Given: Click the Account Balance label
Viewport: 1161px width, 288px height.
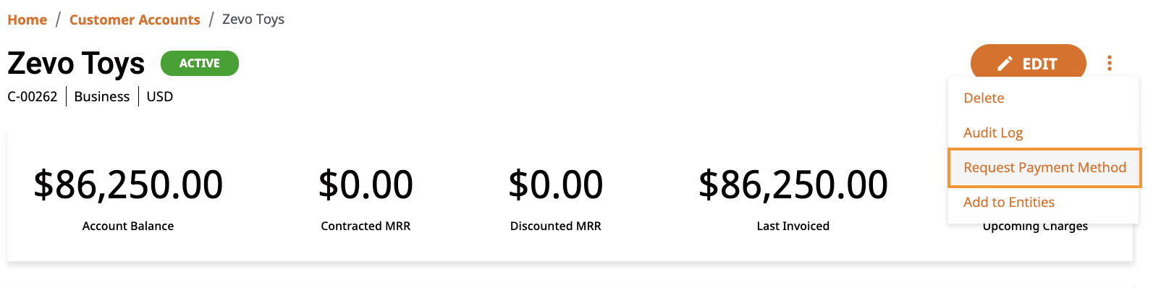Looking at the screenshot, I should [x=128, y=226].
